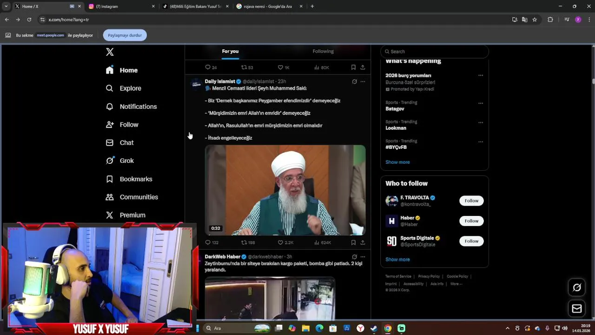Screen dimensions: 595x335
Task: Click the X logo in sidebar
Action: (110, 52)
